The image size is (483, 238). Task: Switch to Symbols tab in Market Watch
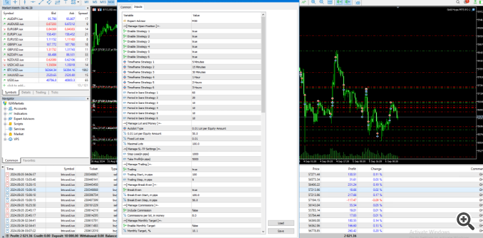pos(11,92)
